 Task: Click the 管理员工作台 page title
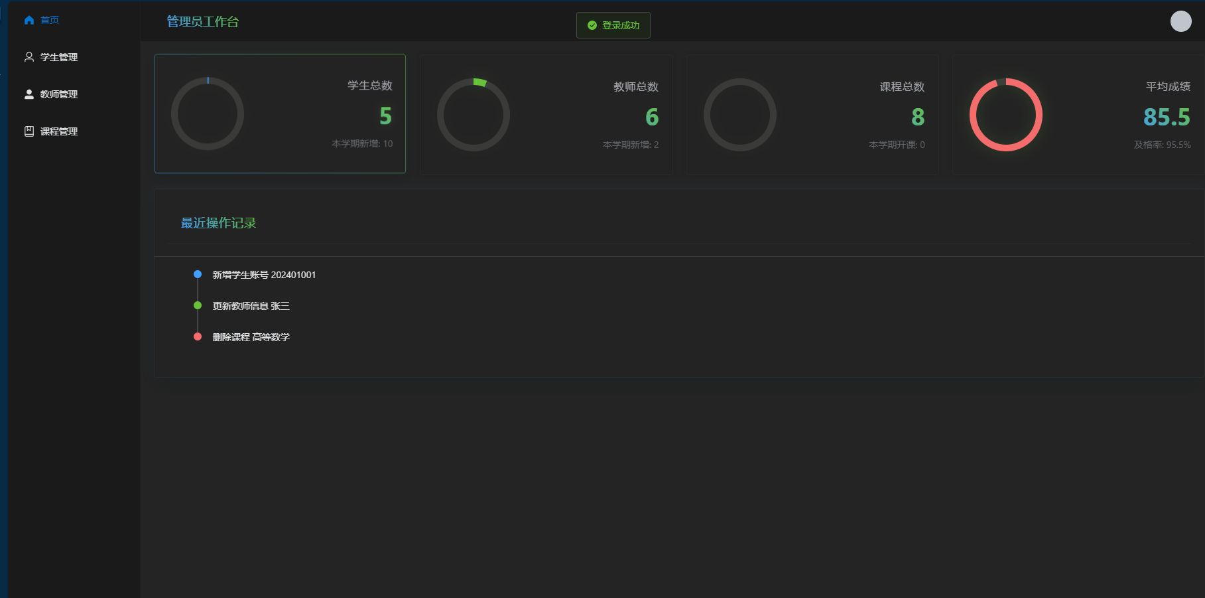tap(203, 22)
